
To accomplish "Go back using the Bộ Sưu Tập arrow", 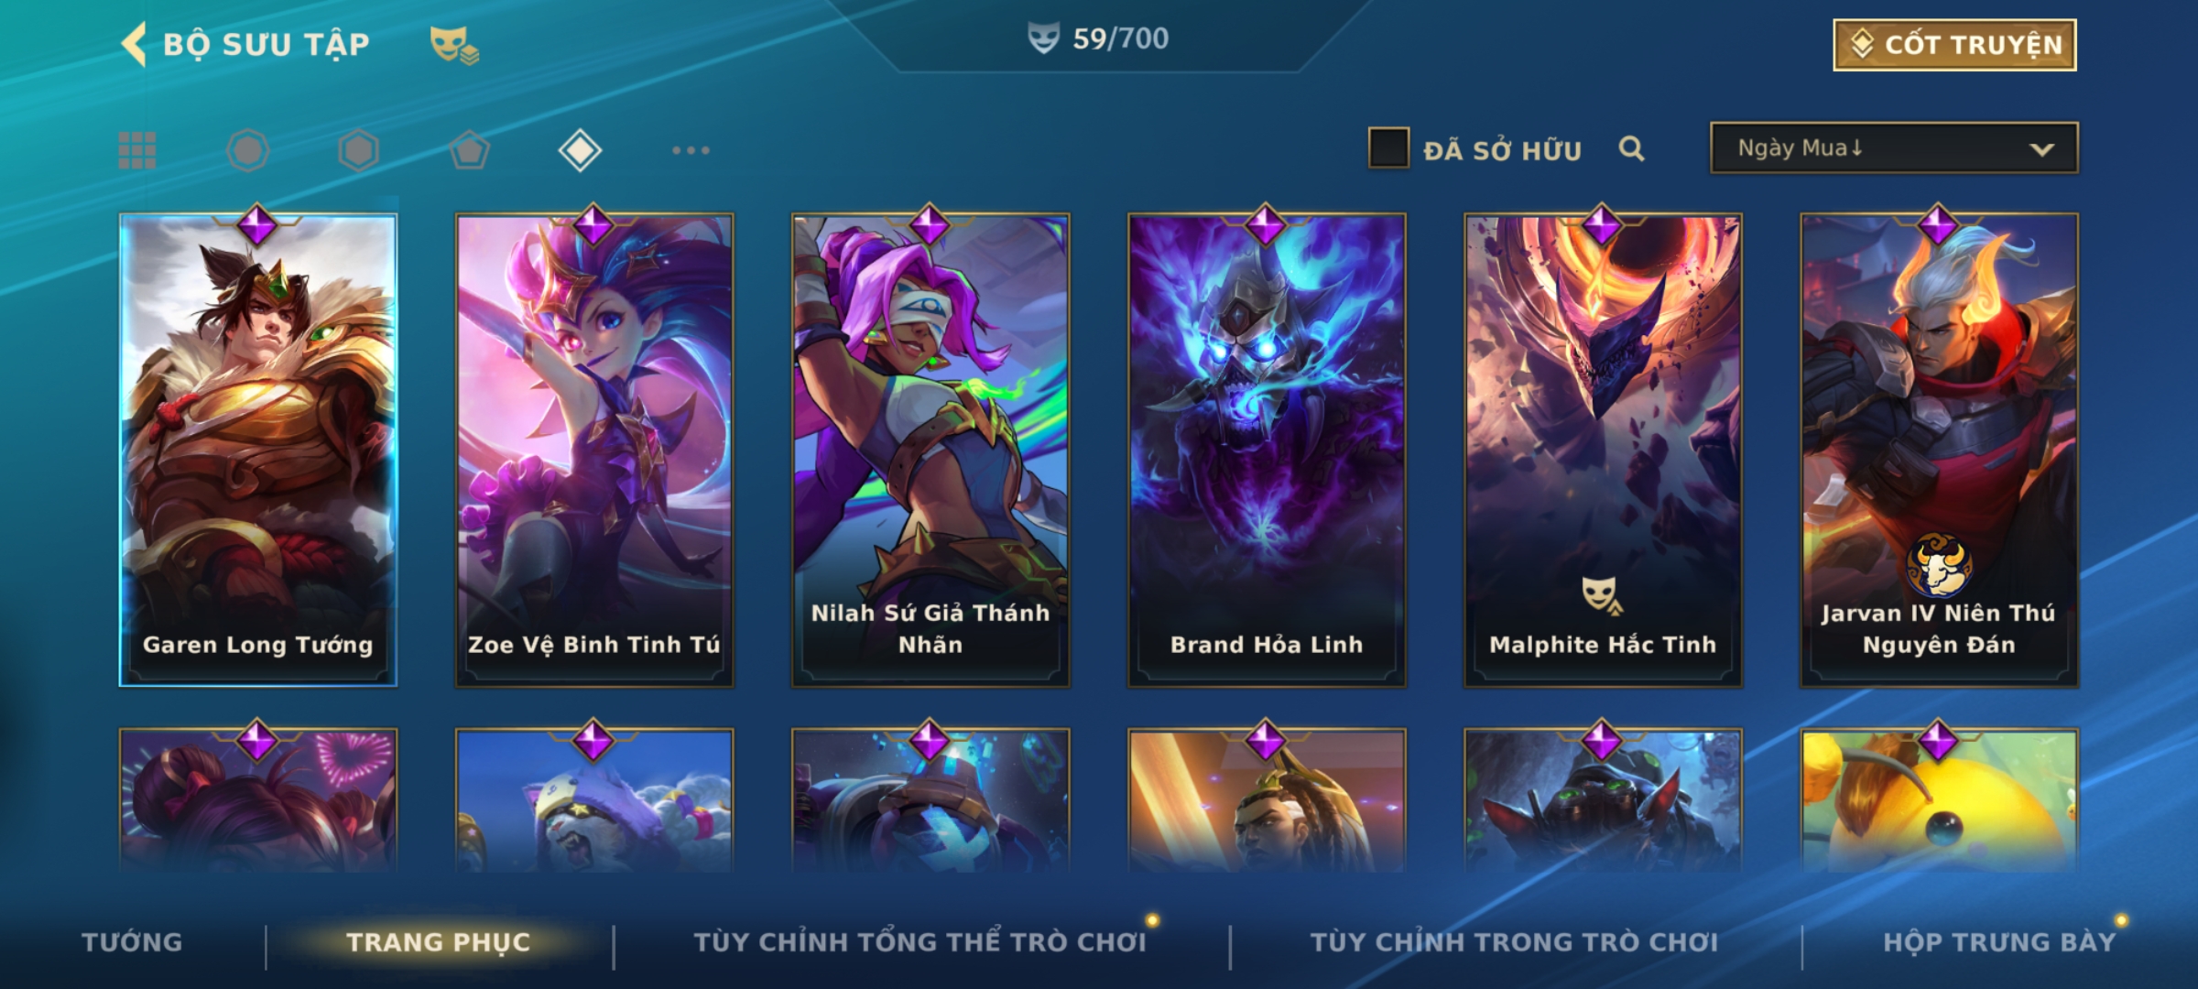I will (134, 44).
